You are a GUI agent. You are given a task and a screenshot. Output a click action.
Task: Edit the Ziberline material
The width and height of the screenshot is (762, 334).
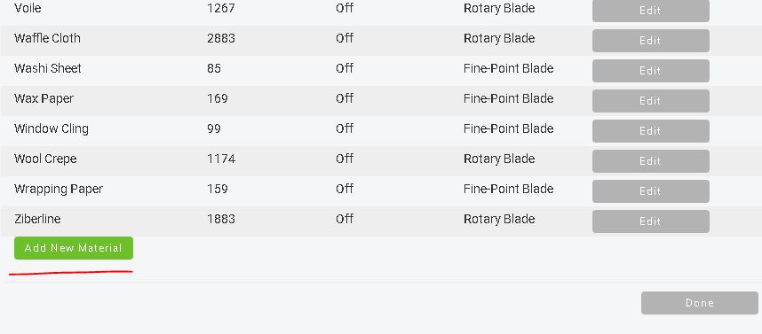(x=650, y=221)
